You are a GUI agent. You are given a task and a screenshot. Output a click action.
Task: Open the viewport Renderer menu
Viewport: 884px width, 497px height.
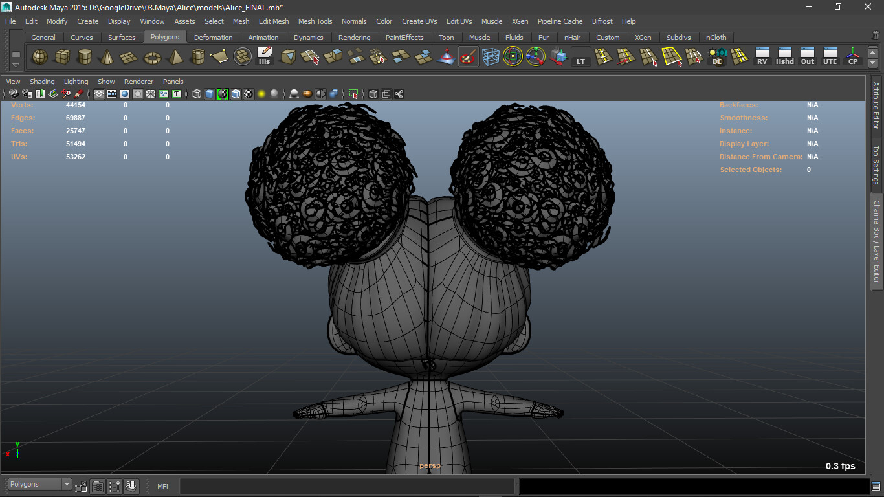coord(138,82)
